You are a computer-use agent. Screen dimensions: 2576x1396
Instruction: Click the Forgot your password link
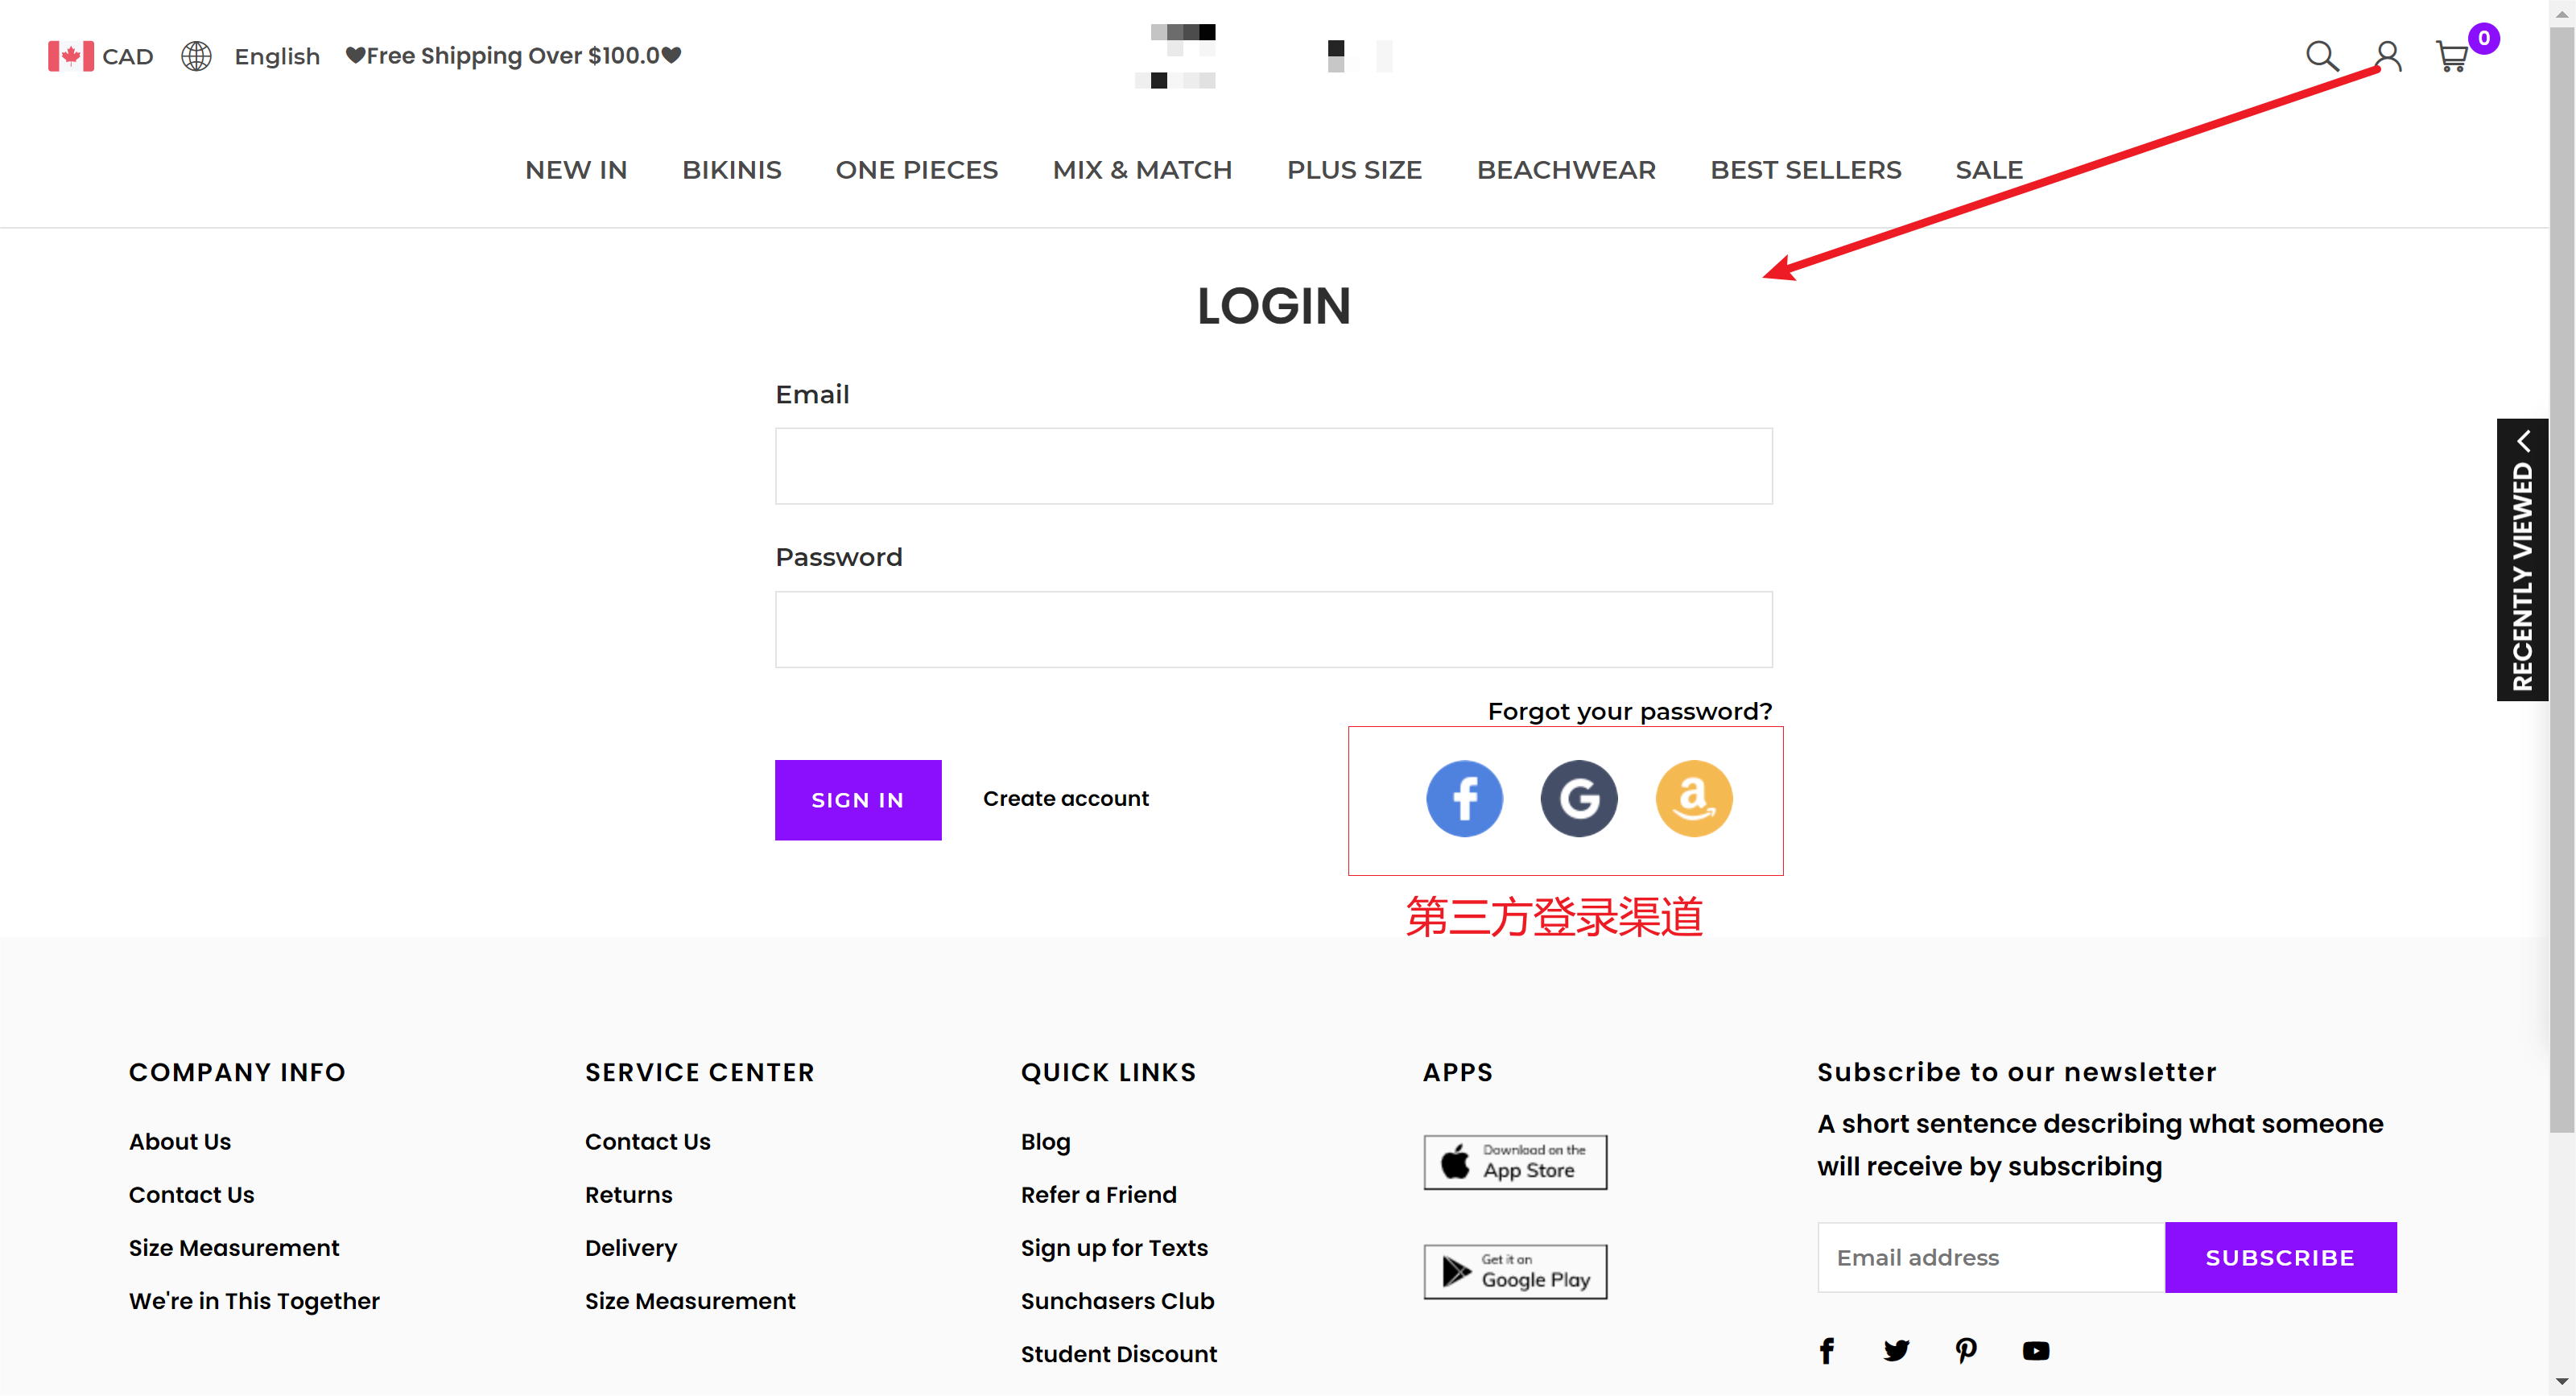[1629, 711]
